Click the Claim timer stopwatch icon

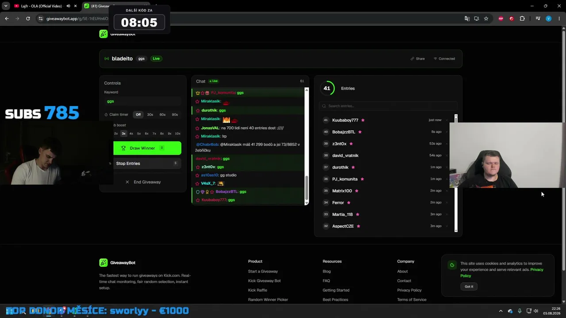106,115
